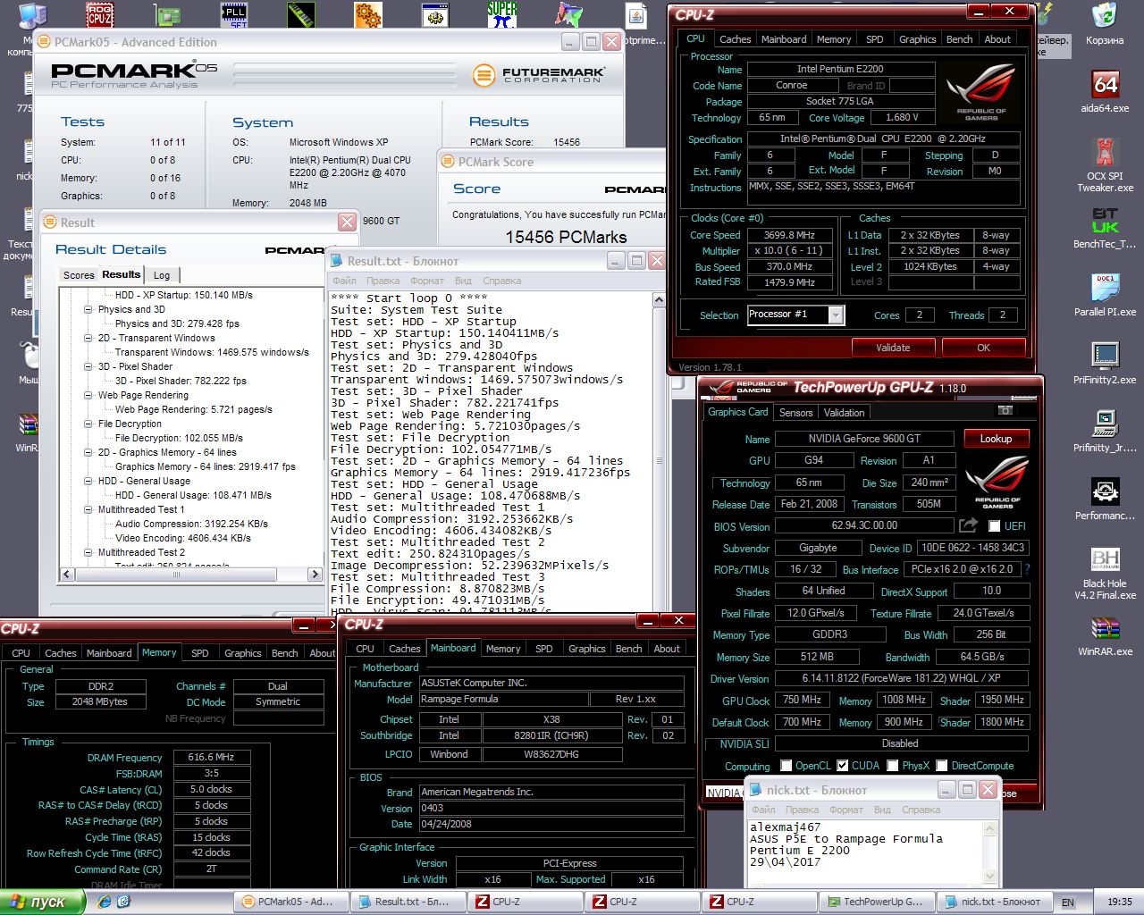Click the GPU Name field NVIDIA GeForce 9600 GT
This screenshot has width=1144, height=915.
pyautogui.click(x=864, y=439)
